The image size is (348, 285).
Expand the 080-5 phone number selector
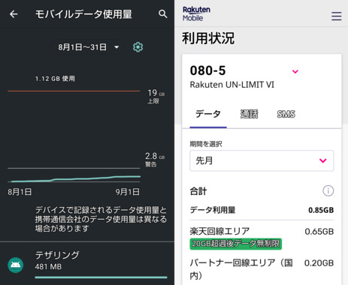pos(295,71)
